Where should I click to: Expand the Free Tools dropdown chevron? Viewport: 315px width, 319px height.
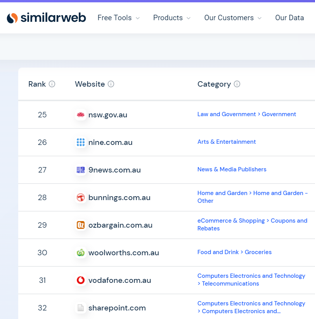[138, 18]
